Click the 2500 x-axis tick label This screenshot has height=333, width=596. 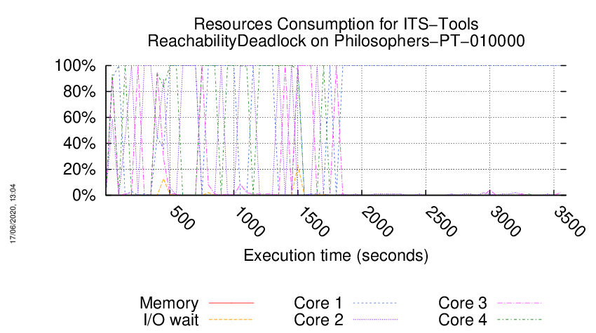pos(441,222)
